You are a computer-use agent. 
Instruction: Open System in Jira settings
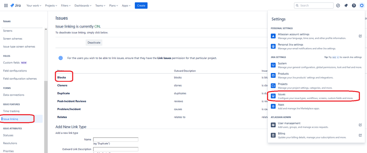point(316,65)
